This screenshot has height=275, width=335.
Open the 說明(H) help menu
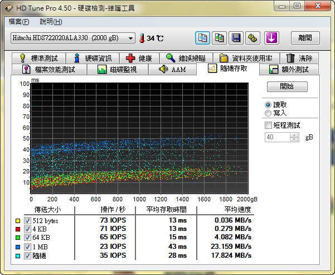pyautogui.click(x=51, y=22)
